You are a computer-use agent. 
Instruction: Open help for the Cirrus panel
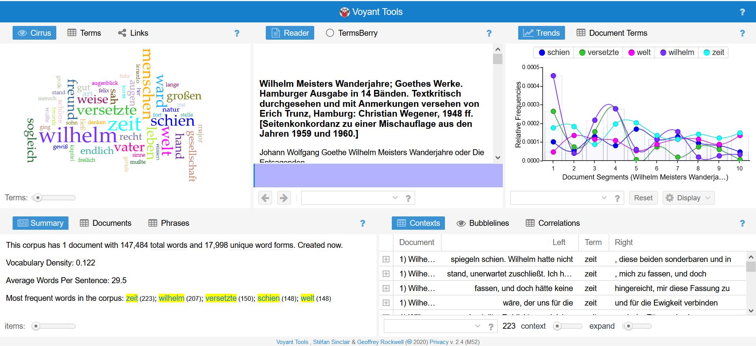[237, 33]
